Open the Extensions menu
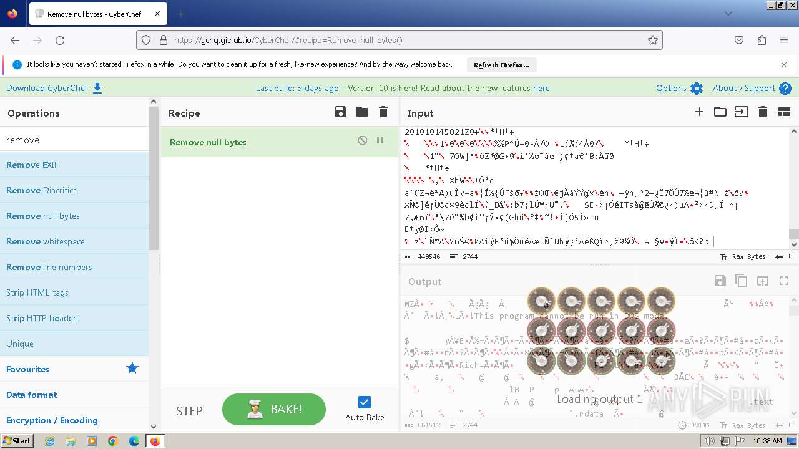Screen dimensions: 799x449 762,40
